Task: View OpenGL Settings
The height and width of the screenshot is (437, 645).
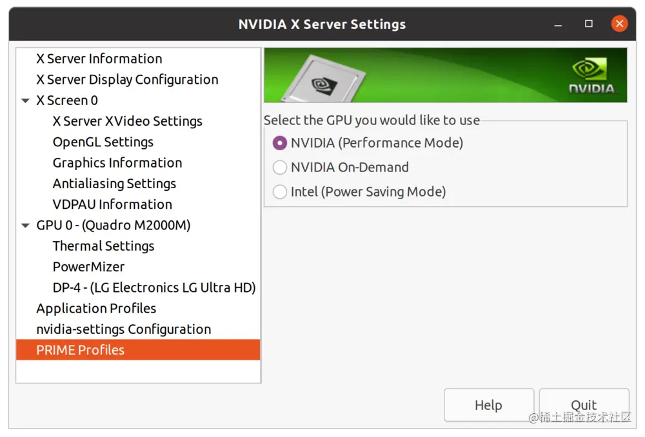Action: click(x=103, y=142)
